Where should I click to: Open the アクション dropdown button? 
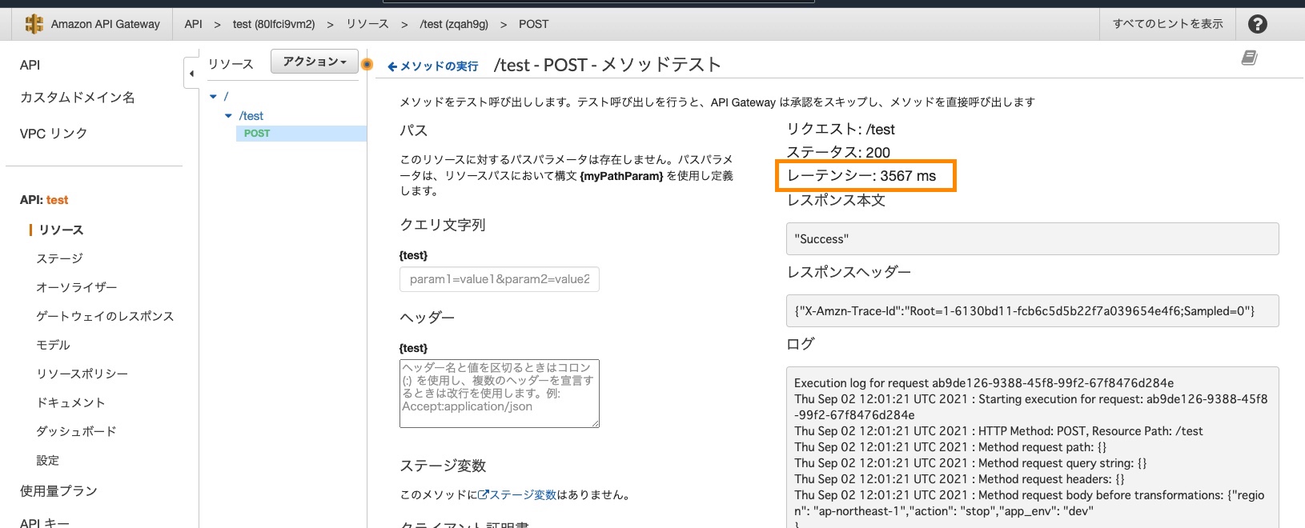point(315,62)
